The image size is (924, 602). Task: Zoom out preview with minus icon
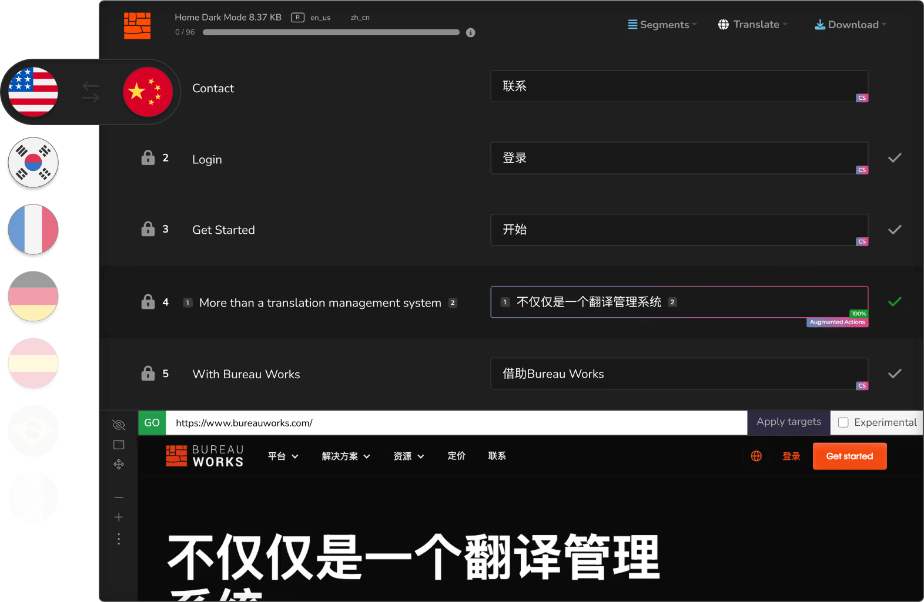(119, 497)
